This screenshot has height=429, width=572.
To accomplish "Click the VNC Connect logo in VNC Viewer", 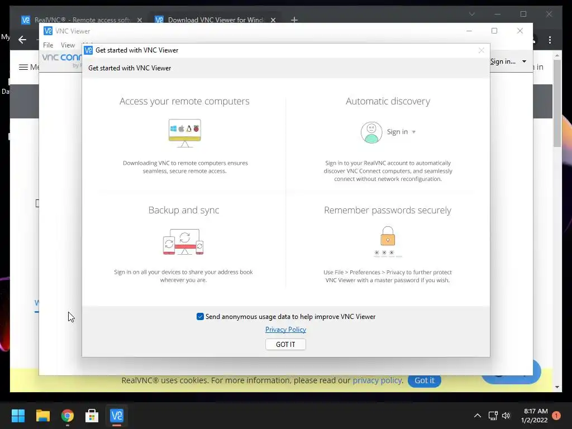I will (61, 60).
